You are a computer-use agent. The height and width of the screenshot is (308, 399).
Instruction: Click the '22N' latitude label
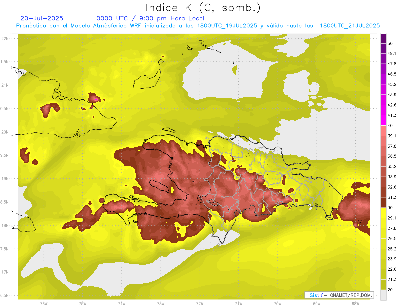(x=5, y=39)
